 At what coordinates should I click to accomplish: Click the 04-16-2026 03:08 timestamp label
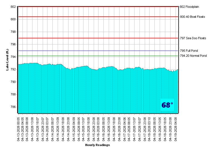[98, 128]
